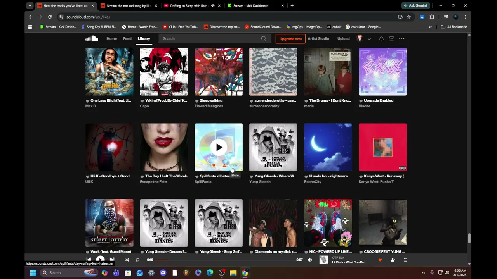Open the blue download extension icon
Viewport: 497px width, 279px height.
pyautogui.click(x=422, y=17)
